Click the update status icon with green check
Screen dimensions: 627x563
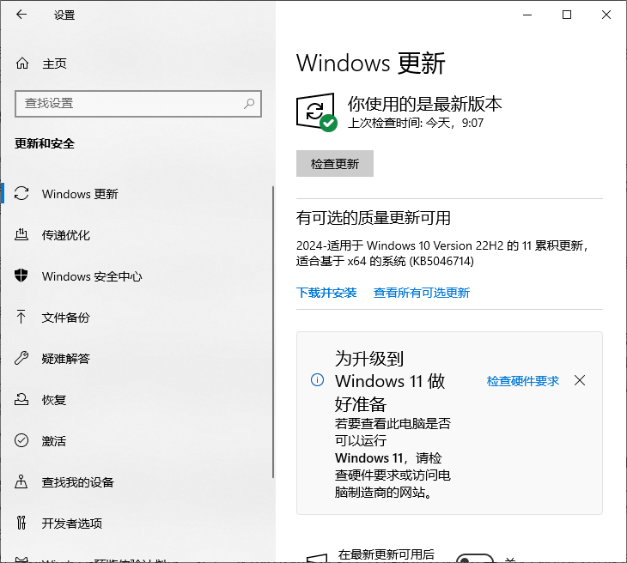[x=316, y=112]
